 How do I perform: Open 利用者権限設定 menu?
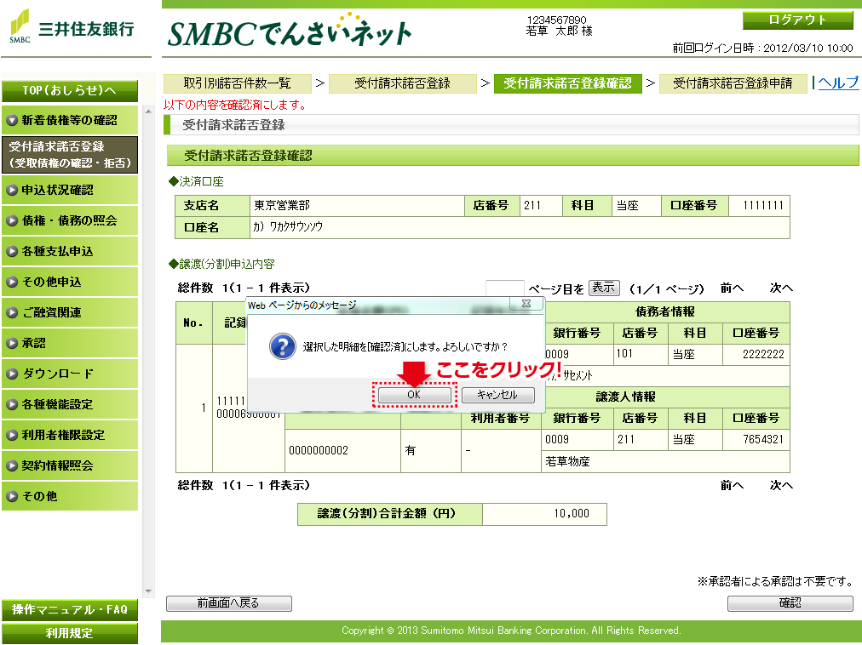[x=70, y=435]
